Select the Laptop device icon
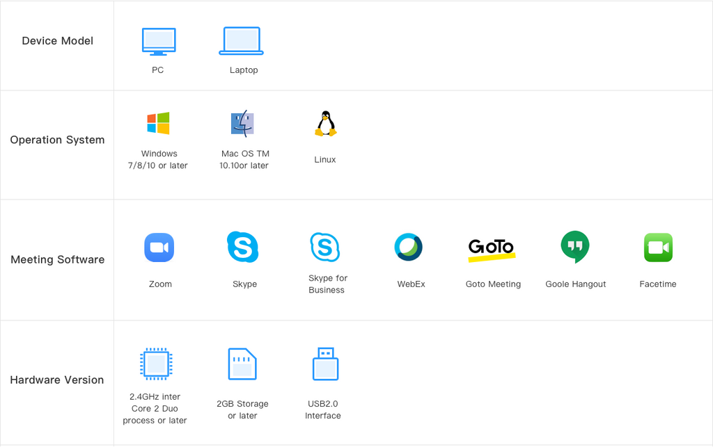 pyautogui.click(x=242, y=41)
